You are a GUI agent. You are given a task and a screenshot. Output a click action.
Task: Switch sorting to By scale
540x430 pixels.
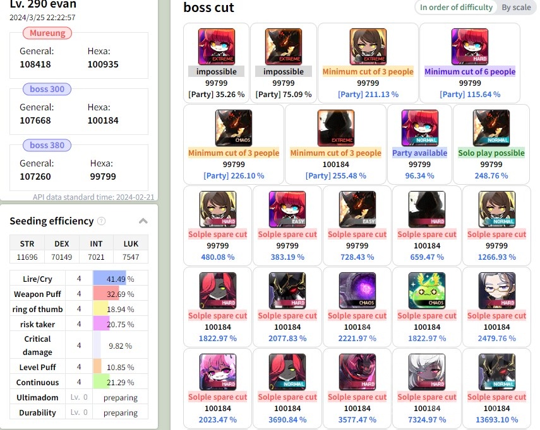(516, 7)
